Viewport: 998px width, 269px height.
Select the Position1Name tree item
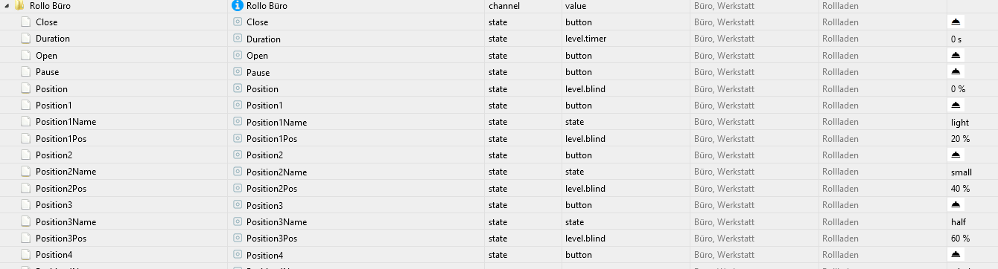[x=66, y=122]
